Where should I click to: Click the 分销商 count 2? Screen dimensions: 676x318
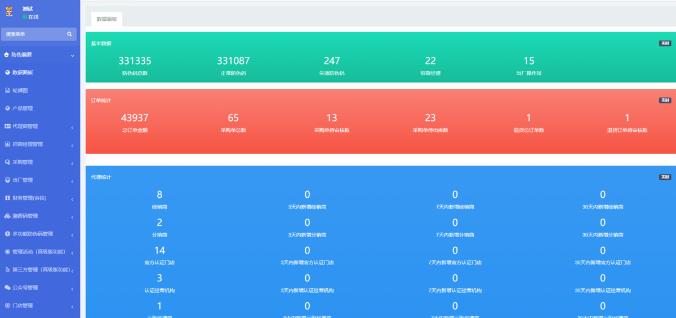pyautogui.click(x=159, y=222)
